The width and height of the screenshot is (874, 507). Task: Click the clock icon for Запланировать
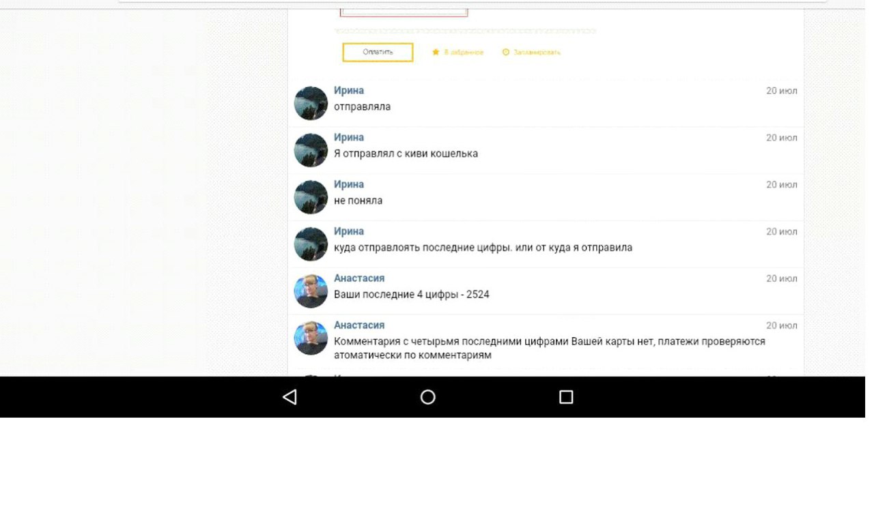pos(506,53)
